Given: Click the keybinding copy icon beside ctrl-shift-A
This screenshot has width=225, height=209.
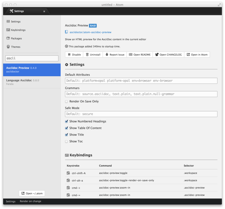Looking at the screenshot, I should click(x=68, y=173).
